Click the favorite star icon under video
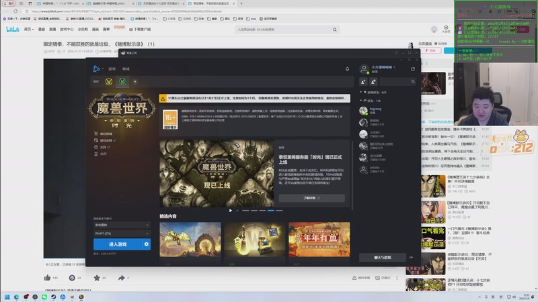 (x=97, y=278)
